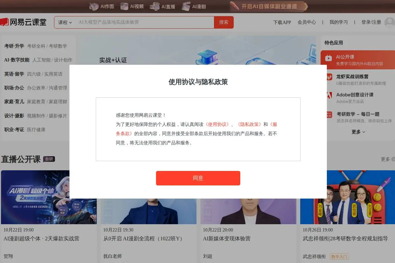The image size is (395, 263).
Task: Click the 实战+认证 banner text
Action: coord(113,60)
